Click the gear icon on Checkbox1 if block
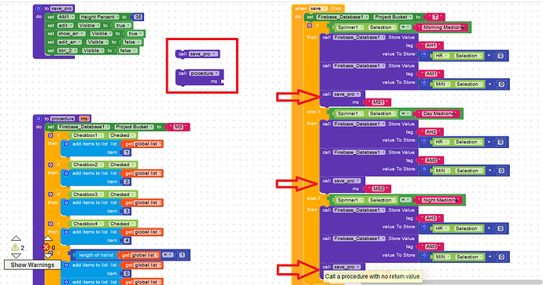This screenshot has height=285, width=543. (50, 135)
